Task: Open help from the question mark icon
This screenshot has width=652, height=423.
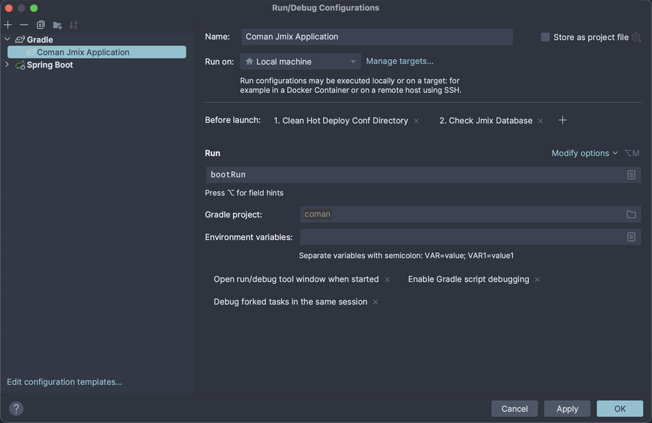Action: [x=16, y=408]
